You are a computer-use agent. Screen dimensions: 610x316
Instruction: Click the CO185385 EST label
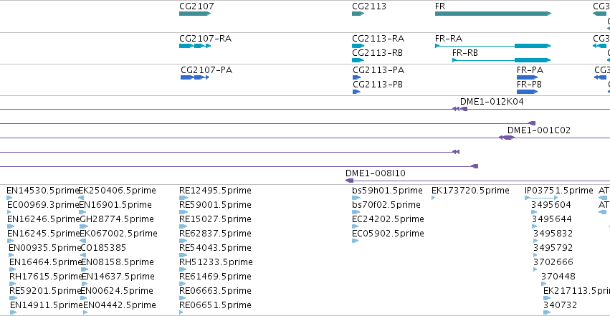[x=103, y=248]
